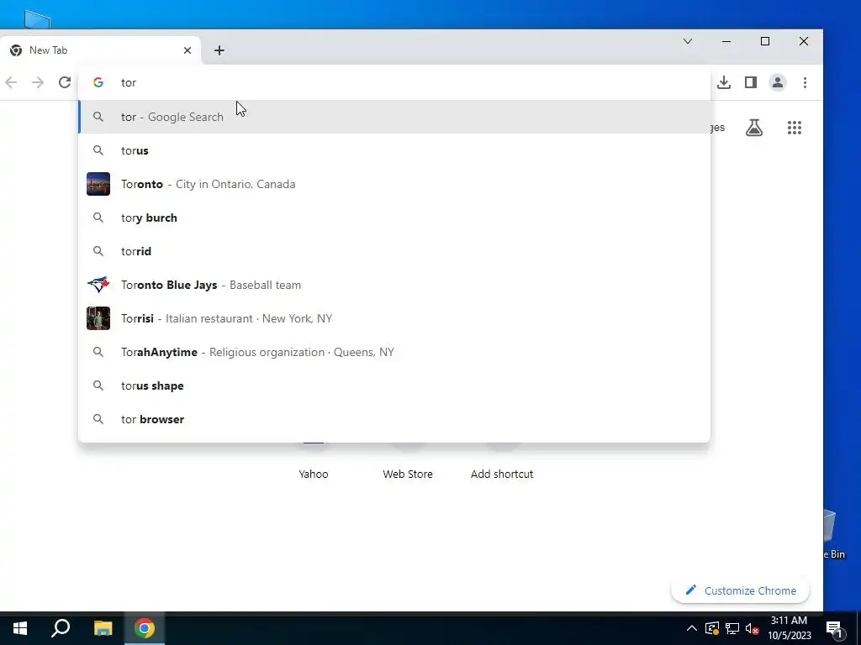Select the 'torus' suggestion
The width and height of the screenshot is (861, 645).
click(x=394, y=150)
